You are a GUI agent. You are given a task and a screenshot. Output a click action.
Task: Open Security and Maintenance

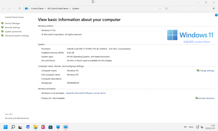[17, 118]
